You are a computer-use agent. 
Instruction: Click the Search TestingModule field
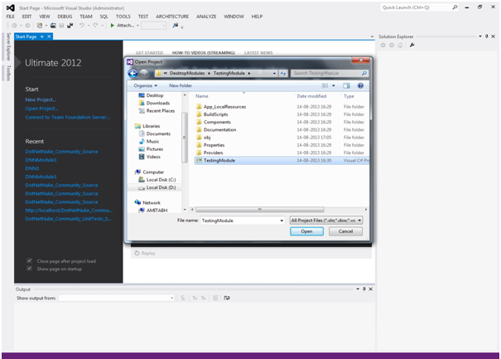click(x=329, y=73)
